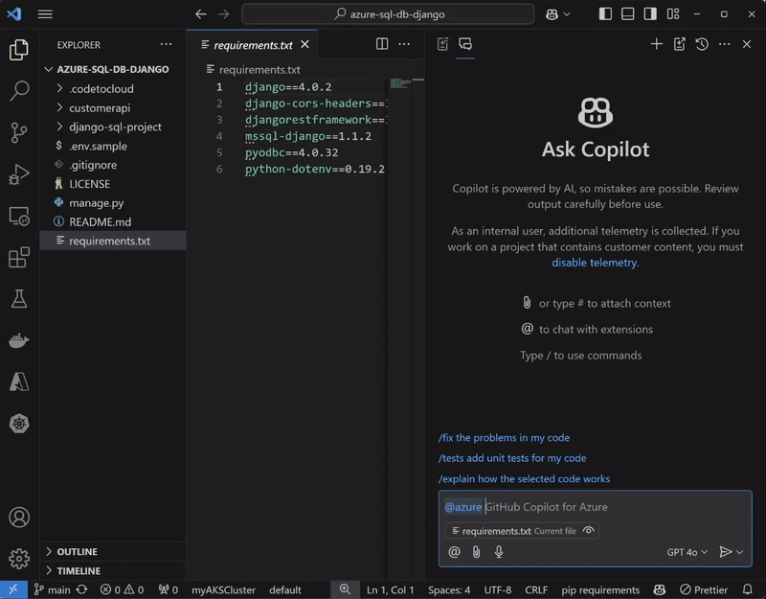Viewport: 766px width, 599px height.
Task: Customize layout button in title bar
Action: pos(673,14)
